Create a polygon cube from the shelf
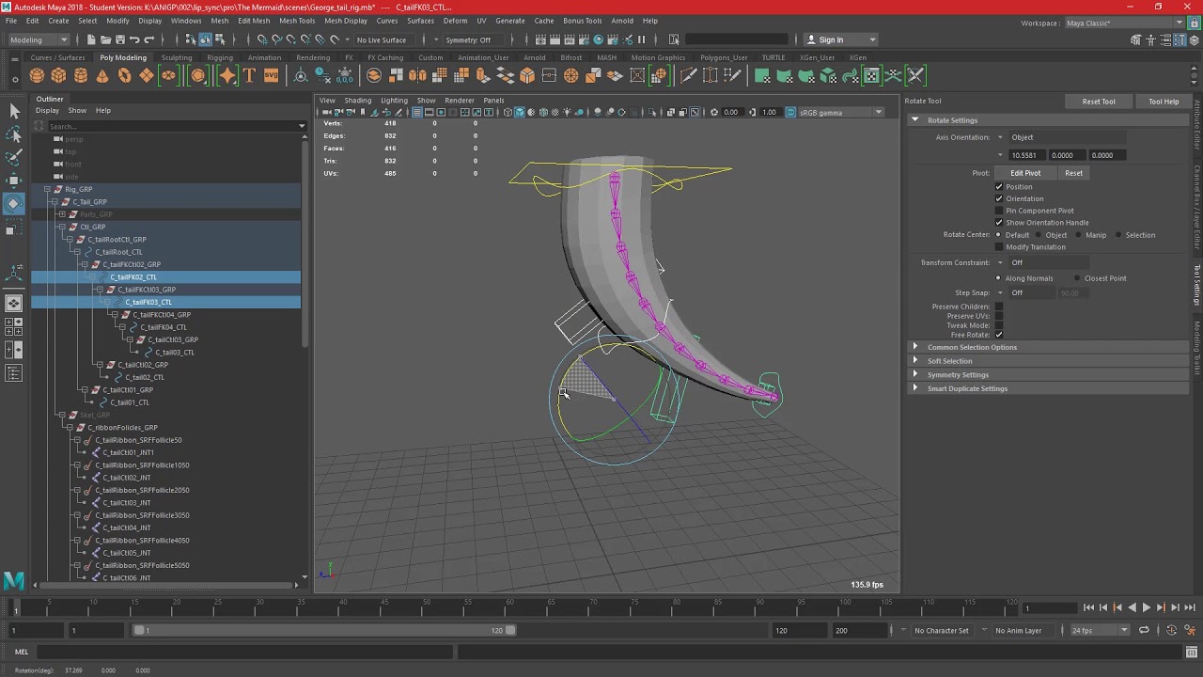The image size is (1203, 677). point(58,76)
